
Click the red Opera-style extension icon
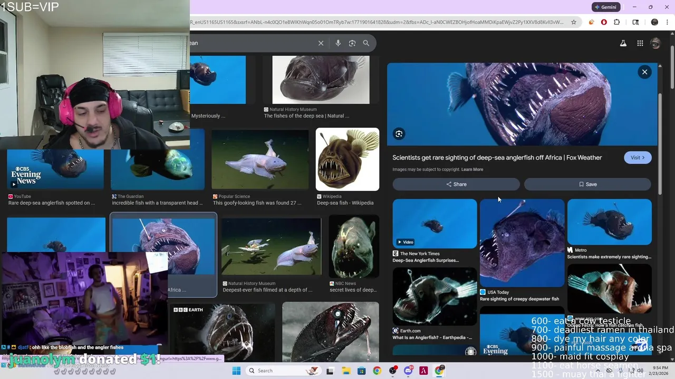click(x=604, y=22)
